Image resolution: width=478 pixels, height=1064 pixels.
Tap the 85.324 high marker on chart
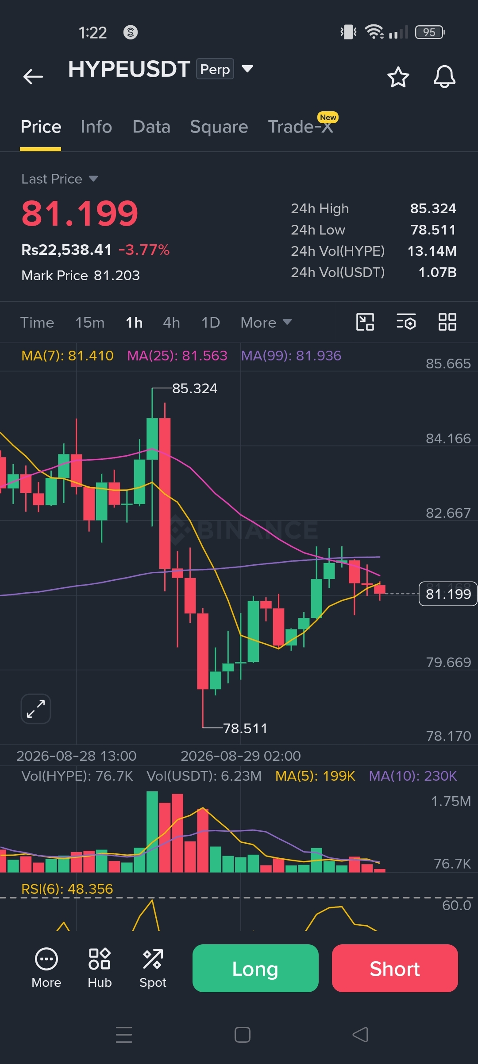[x=195, y=388]
